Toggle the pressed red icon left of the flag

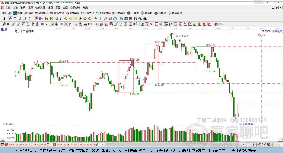click(36, 19)
